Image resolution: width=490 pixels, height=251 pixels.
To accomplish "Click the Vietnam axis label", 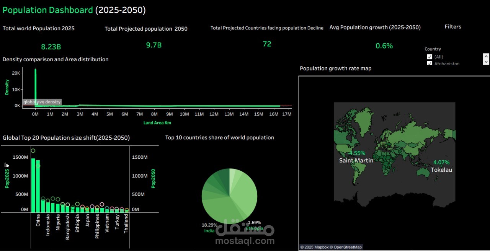I will pyautogui.click(x=108, y=223).
